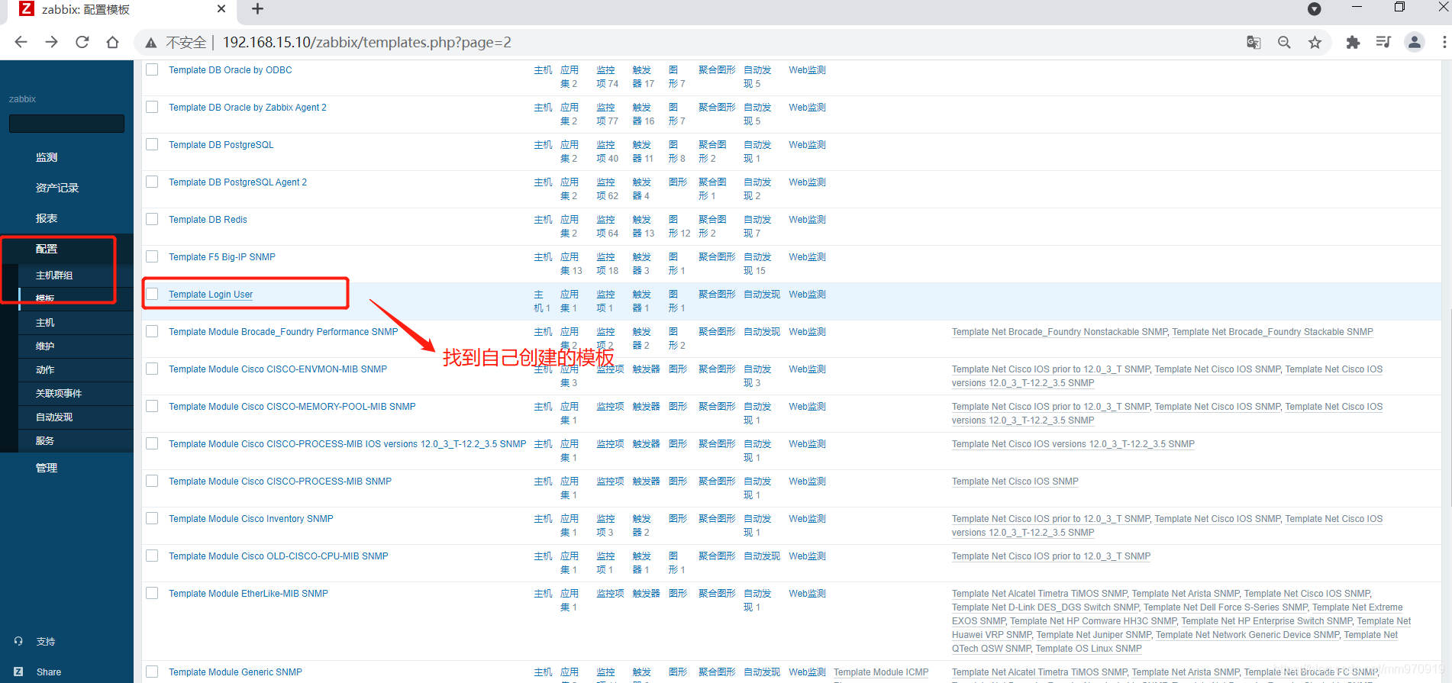Expand the 管理 sidebar menu
Image resolution: width=1452 pixels, height=683 pixels.
(47, 468)
